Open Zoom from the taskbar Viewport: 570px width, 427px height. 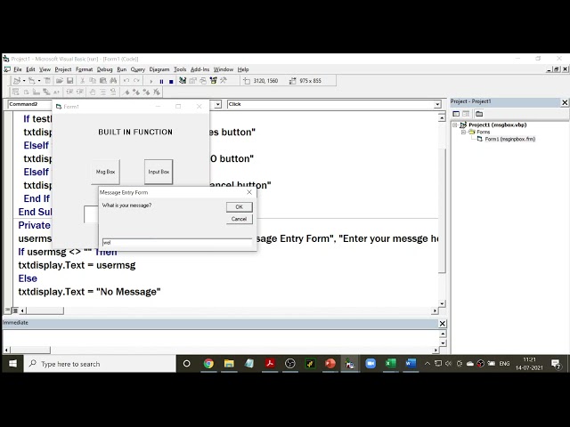(x=370, y=364)
